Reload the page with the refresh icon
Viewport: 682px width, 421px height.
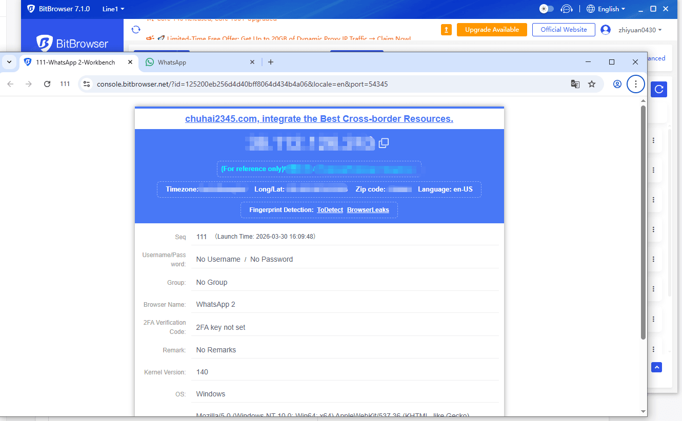(47, 84)
